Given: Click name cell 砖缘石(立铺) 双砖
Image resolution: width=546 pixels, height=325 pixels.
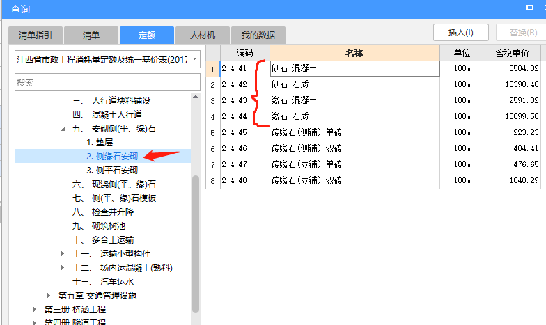Looking at the screenshot, I should 354,181.
